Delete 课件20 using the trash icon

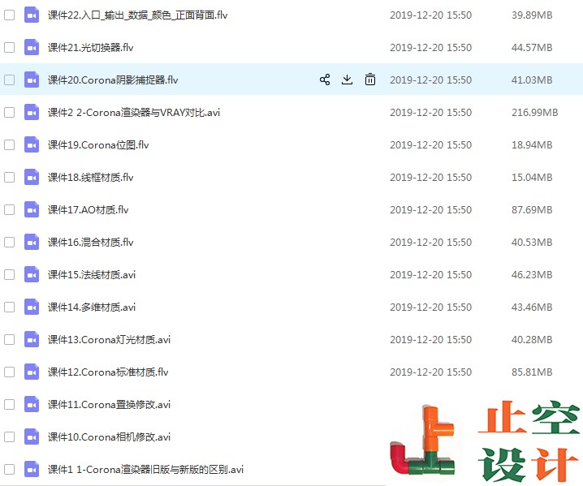tap(370, 80)
